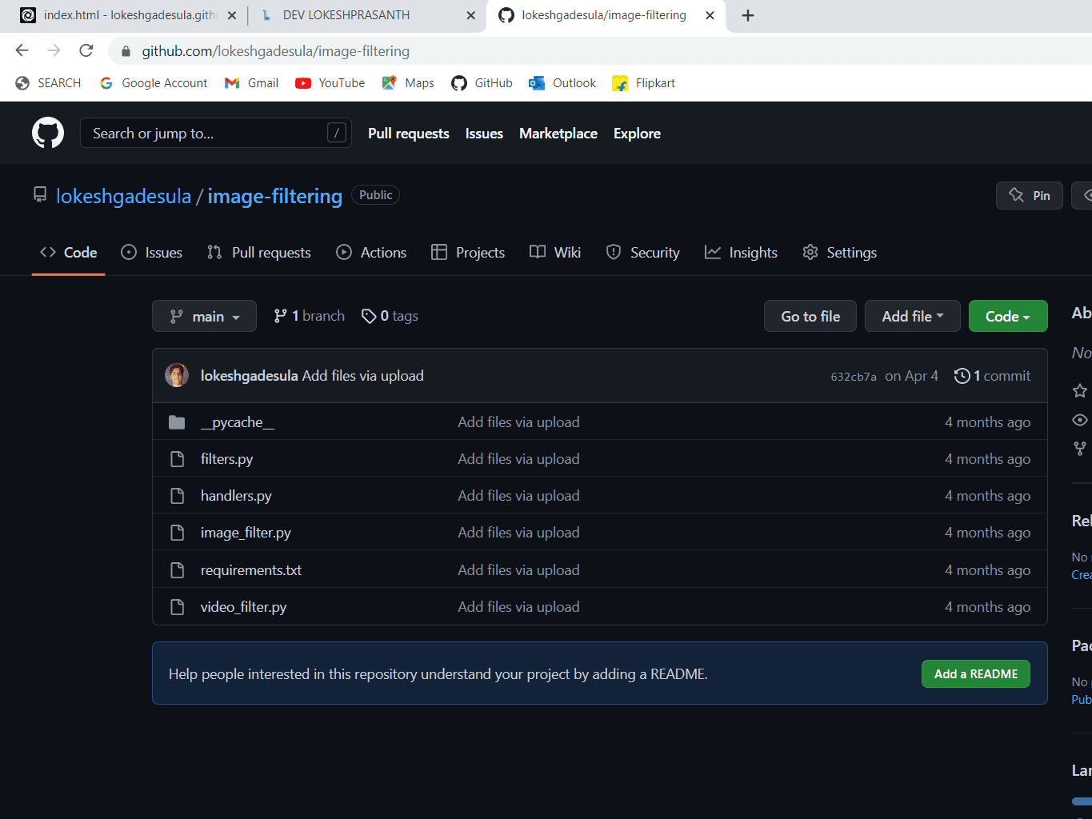This screenshot has width=1092, height=819.
Task: Click file icon beside image_filter.py
Action: click(x=178, y=533)
